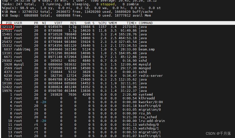Click PID 12422 in the list
Viewport: 235px width, 138px height.
point(7,87)
